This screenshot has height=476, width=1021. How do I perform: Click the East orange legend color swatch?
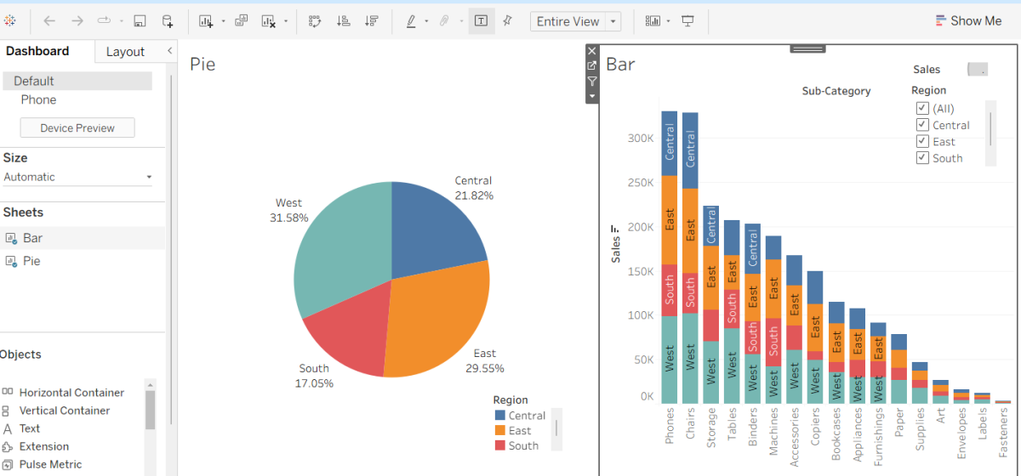click(x=500, y=431)
